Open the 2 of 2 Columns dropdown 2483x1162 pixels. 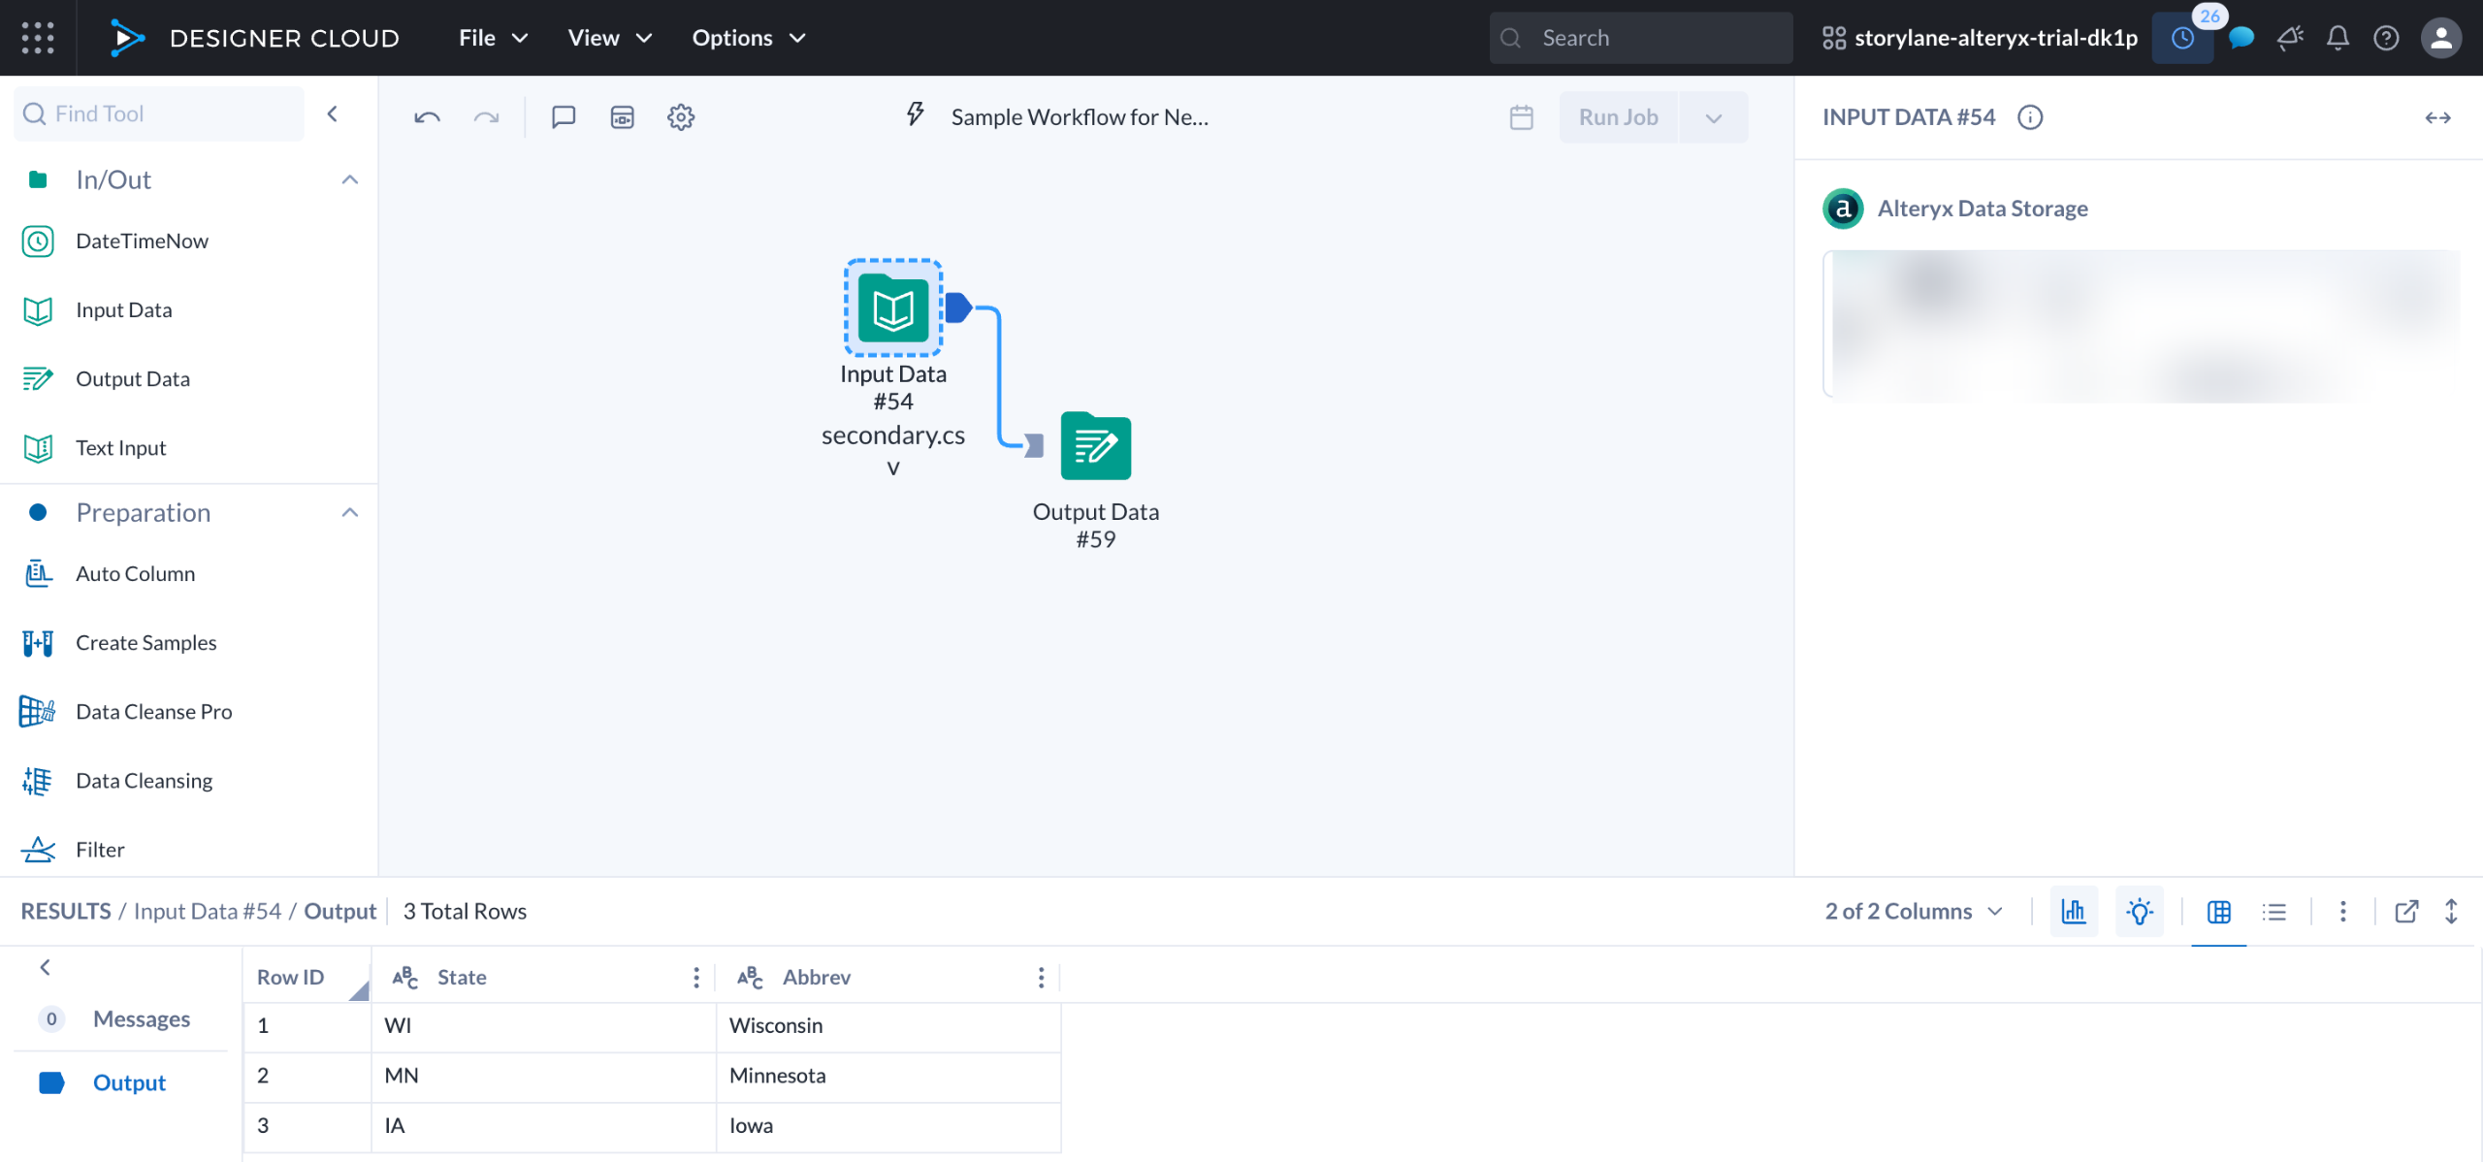click(1913, 911)
